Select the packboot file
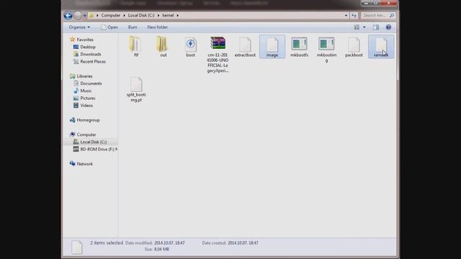This screenshot has width=461, height=259. (x=354, y=46)
